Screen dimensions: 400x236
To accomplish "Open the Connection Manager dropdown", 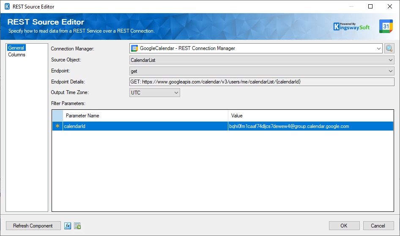I will (x=378, y=48).
